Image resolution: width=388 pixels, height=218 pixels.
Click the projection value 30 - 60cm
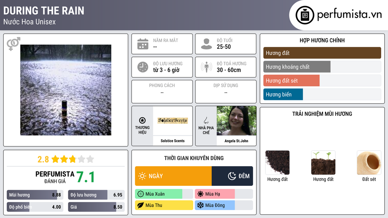[228, 70]
